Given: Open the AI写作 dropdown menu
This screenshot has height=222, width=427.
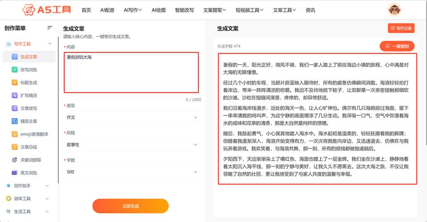Looking at the screenshot, I should click(x=133, y=10).
